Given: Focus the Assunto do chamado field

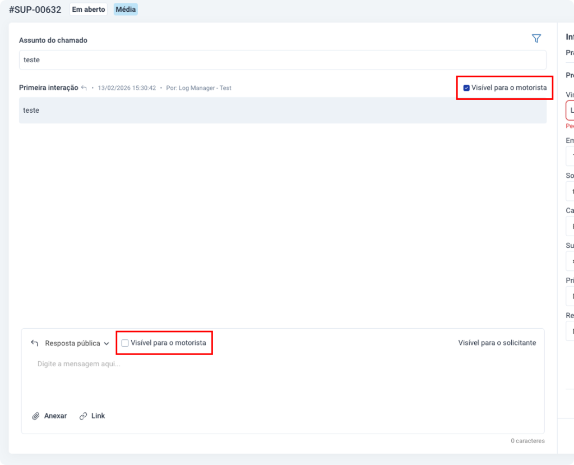Looking at the screenshot, I should [283, 60].
